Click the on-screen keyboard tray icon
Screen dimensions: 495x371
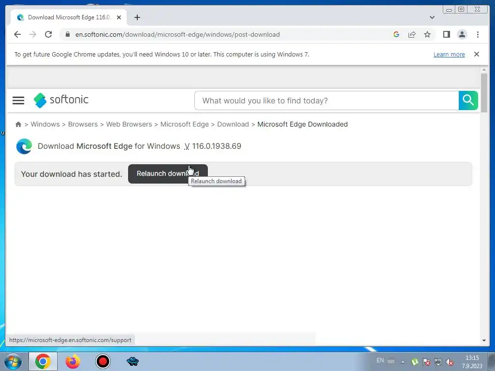(391, 361)
